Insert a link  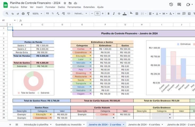click(x=179, y=14)
